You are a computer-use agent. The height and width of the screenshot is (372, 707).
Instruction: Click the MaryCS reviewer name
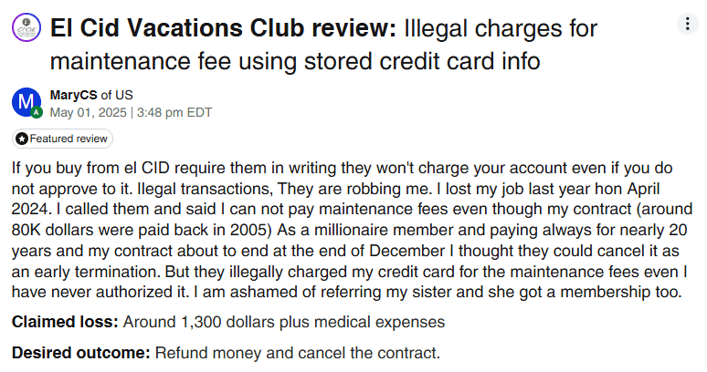[x=73, y=95]
